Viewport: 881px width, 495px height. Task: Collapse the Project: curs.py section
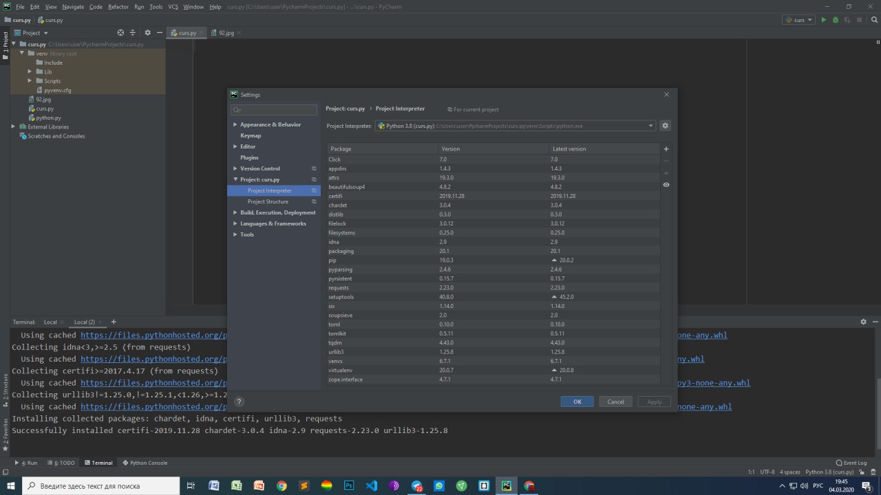(x=235, y=179)
